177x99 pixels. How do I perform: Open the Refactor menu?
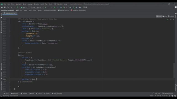(37, 4)
